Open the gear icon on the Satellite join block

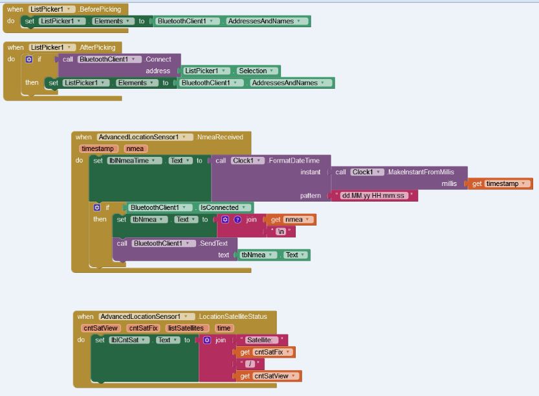[x=207, y=340]
